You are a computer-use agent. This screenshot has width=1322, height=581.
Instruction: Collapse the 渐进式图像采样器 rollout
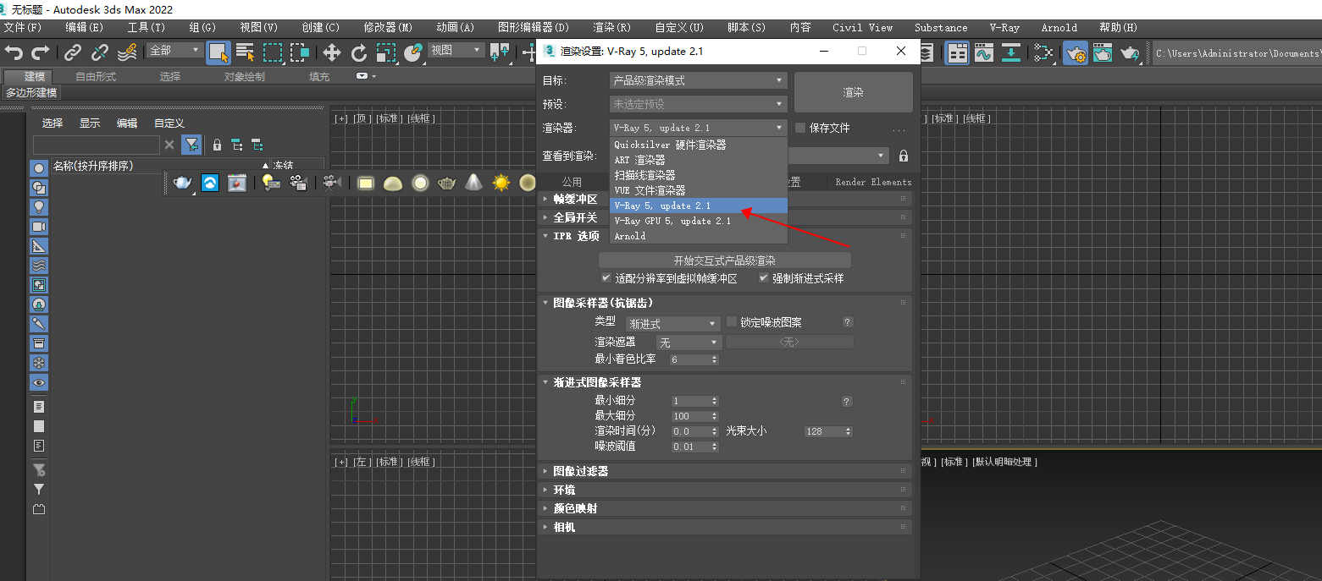[x=725, y=382]
